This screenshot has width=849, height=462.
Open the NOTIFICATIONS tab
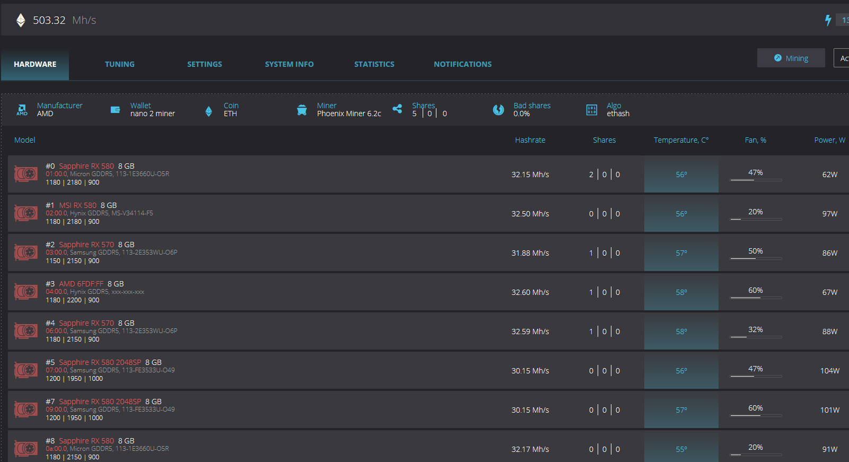click(x=463, y=64)
